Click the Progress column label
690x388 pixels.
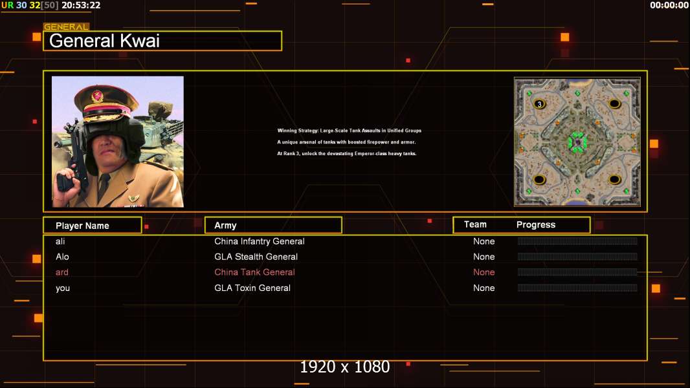tap(535, 225)
